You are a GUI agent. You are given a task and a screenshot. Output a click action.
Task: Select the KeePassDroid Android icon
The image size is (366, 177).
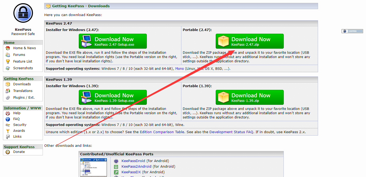coord(116,161)
